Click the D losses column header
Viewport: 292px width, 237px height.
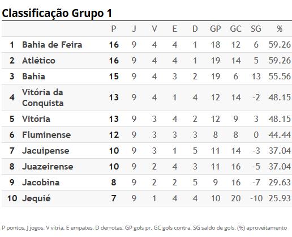point(195,29)
